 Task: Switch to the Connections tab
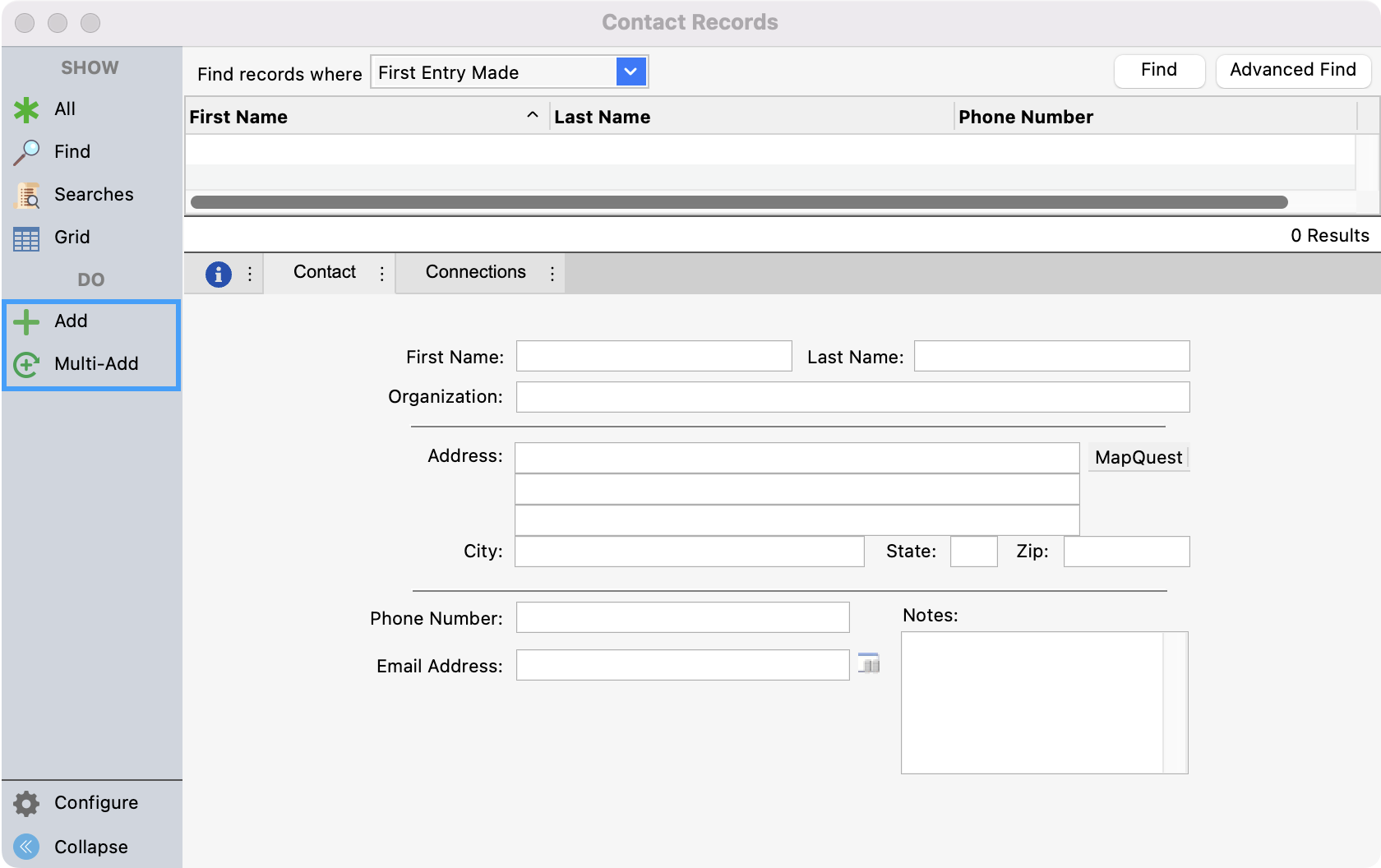click(x=475, y=272)
